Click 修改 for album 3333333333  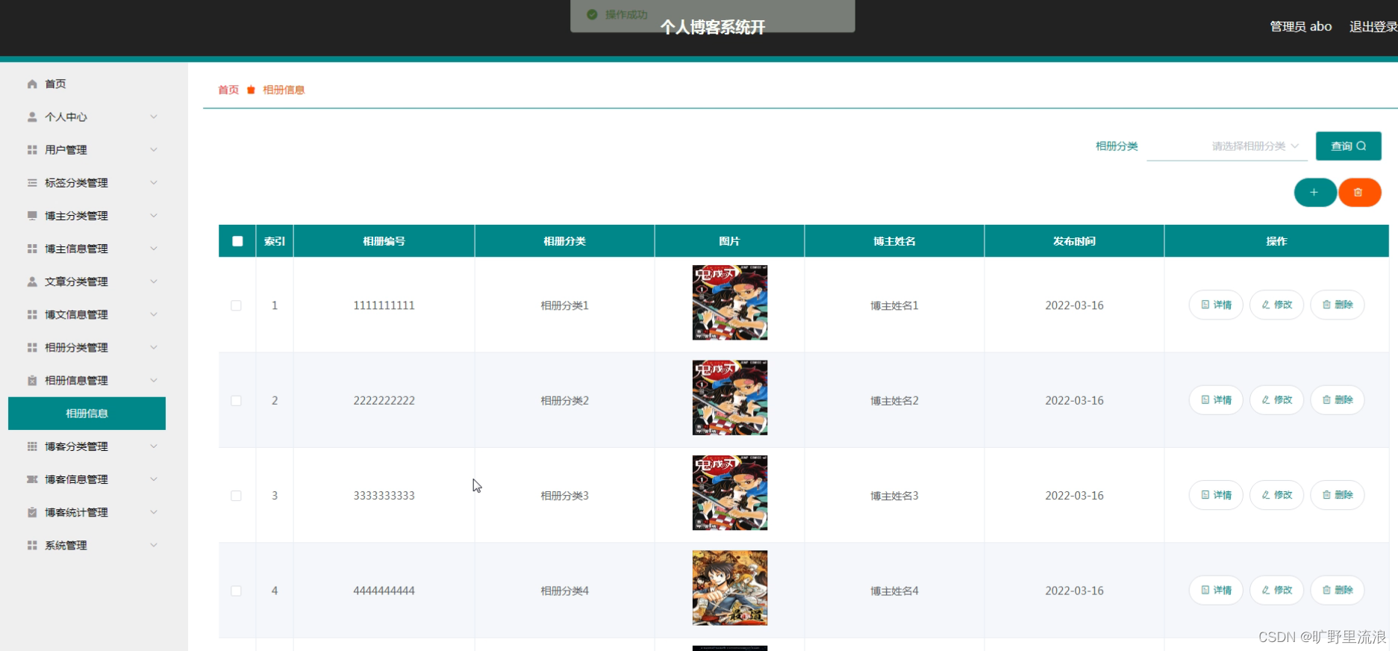pyautogui.click(x=1276, y=495)
